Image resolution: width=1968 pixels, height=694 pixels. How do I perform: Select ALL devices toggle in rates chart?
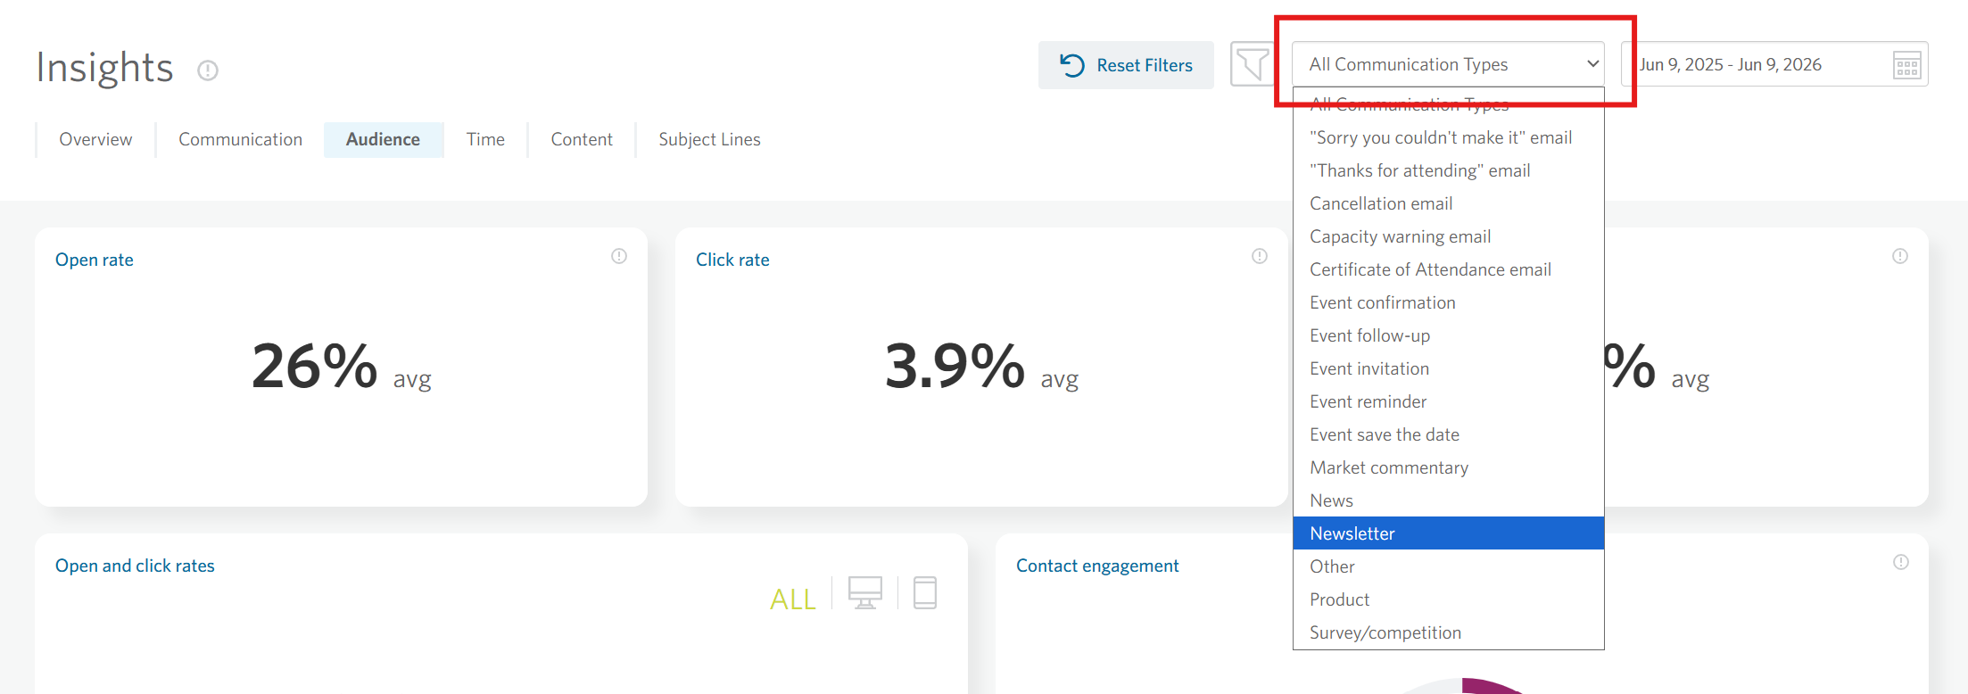click(x=792, y=599)
